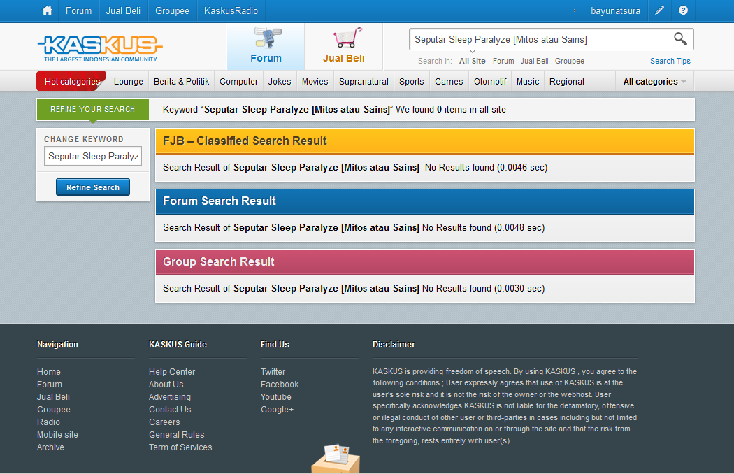Open Jual Beli link in footer Navigation
Screen dimensions: 734x474
(x=53, y=396)
